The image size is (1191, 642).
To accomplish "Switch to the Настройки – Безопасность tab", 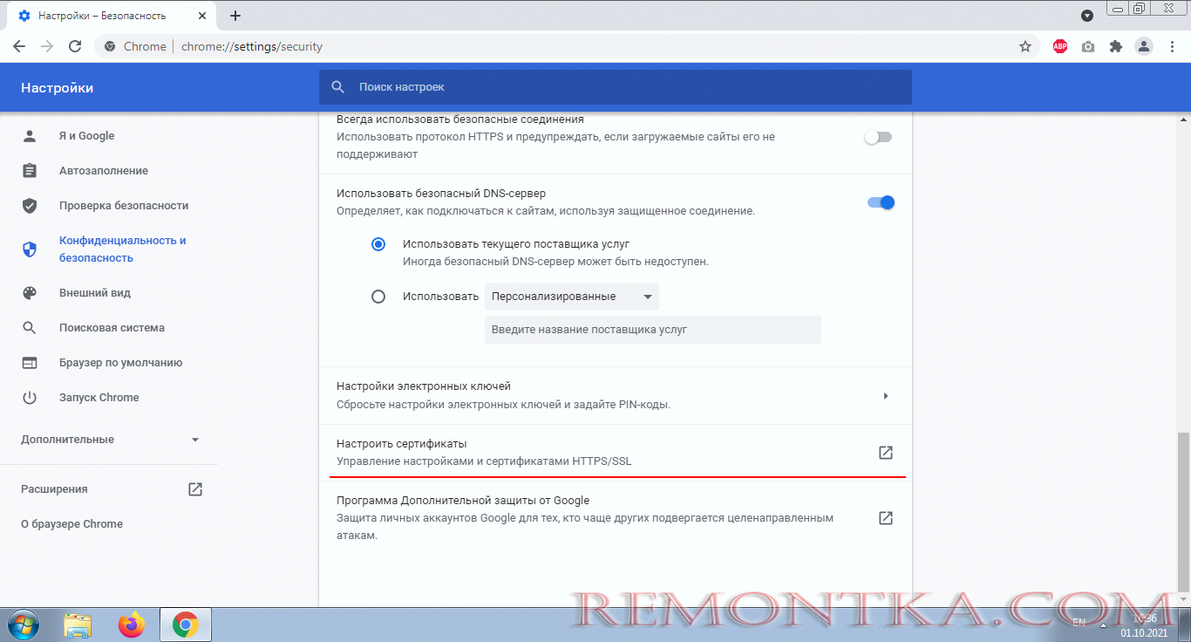I will (x=105, y=15).
